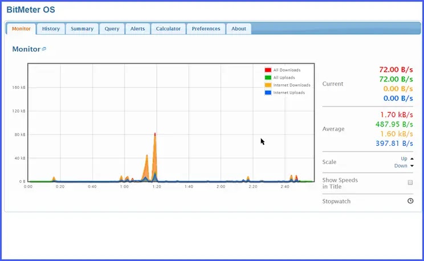The image size is (424, 261).
Task: Click the orange current 0.00 B/s value
Action: [x=398, y=89]
